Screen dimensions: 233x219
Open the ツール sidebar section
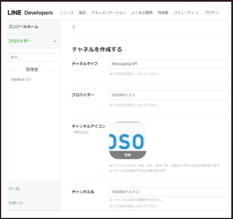click(x=33, y=188)
